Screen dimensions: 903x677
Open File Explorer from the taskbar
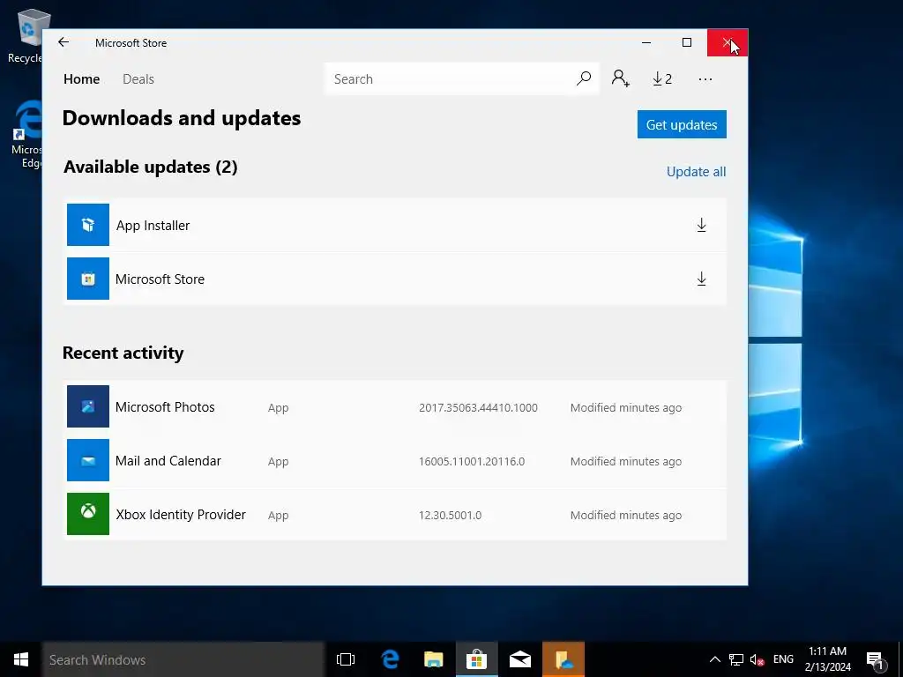433,659
